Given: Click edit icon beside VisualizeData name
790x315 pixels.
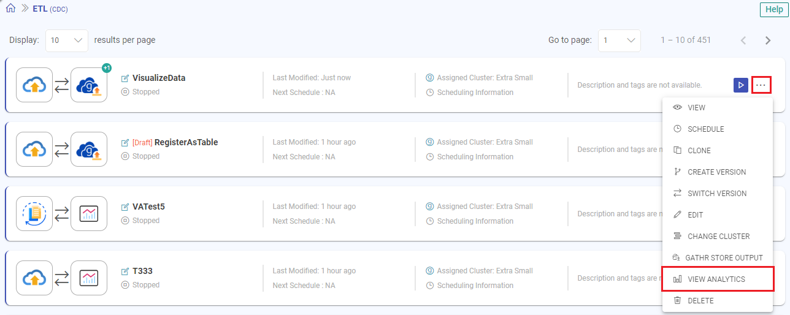Looking at the screenshot, I should tap(125, 78).
